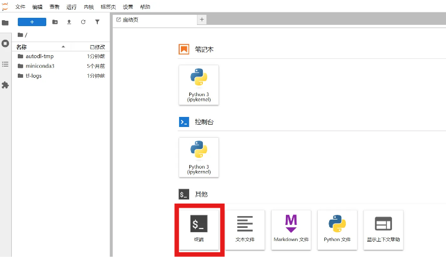Viewport: 446px width, 257px height.
Task: Refresh the file browser list
Action: (x=83, y=22)
